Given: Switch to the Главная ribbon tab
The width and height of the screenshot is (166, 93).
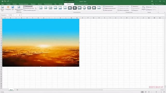Looking at the screenshot, I should [x=8, y=4].
